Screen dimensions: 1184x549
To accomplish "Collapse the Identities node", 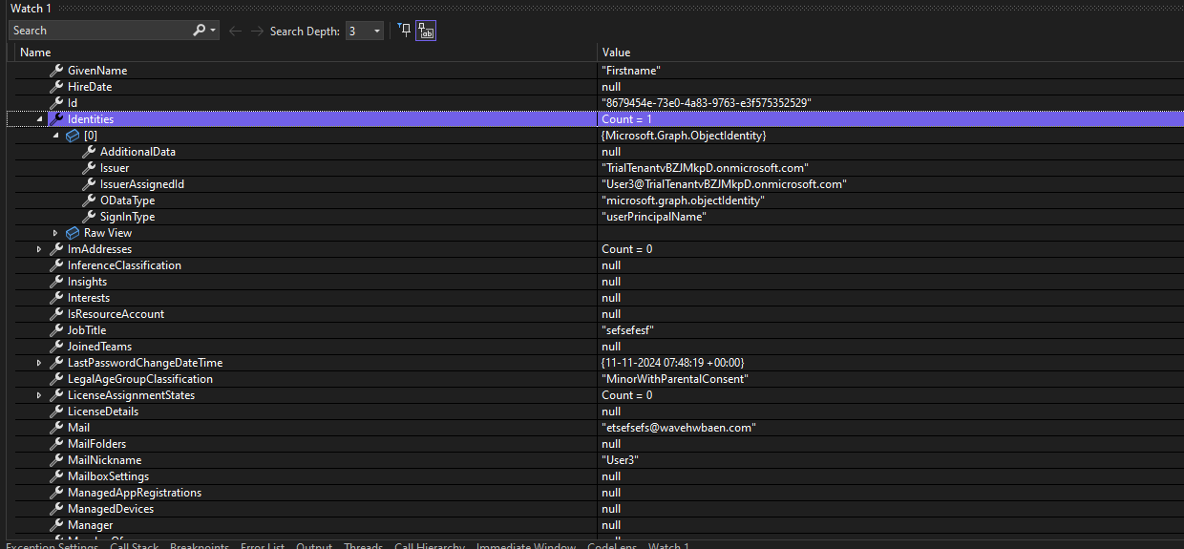I will coord(39,119).
